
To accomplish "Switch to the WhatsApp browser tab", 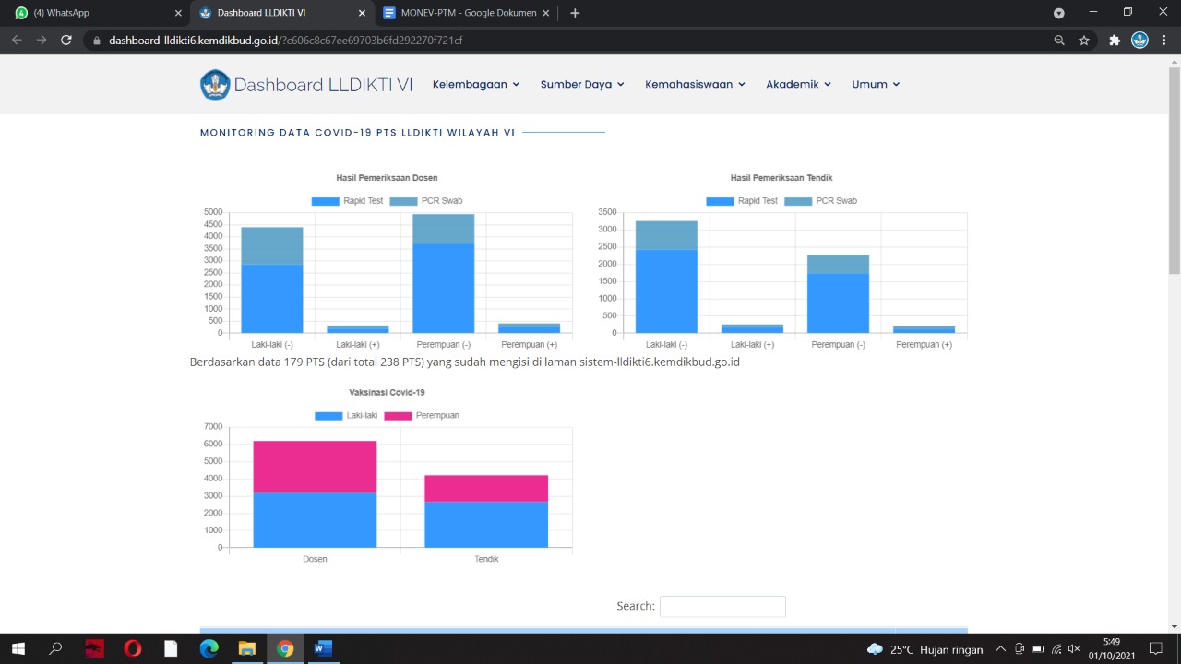I will coord(92,13).
